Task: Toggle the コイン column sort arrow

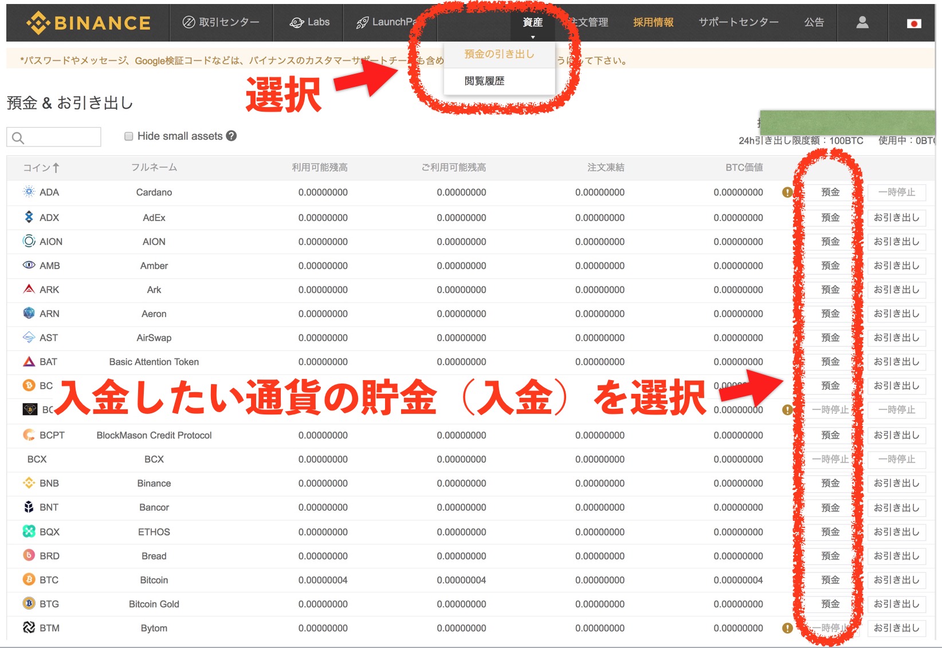Action: (56, 167)
